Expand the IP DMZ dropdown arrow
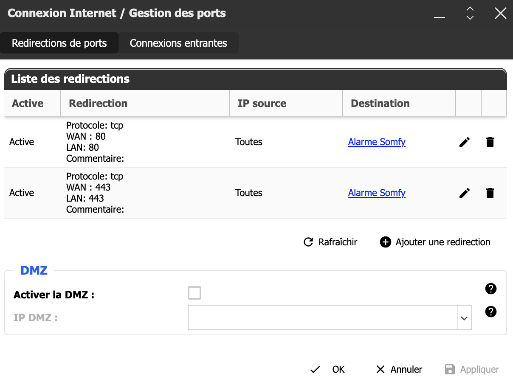Screen dimensions: 513x382 464,318
